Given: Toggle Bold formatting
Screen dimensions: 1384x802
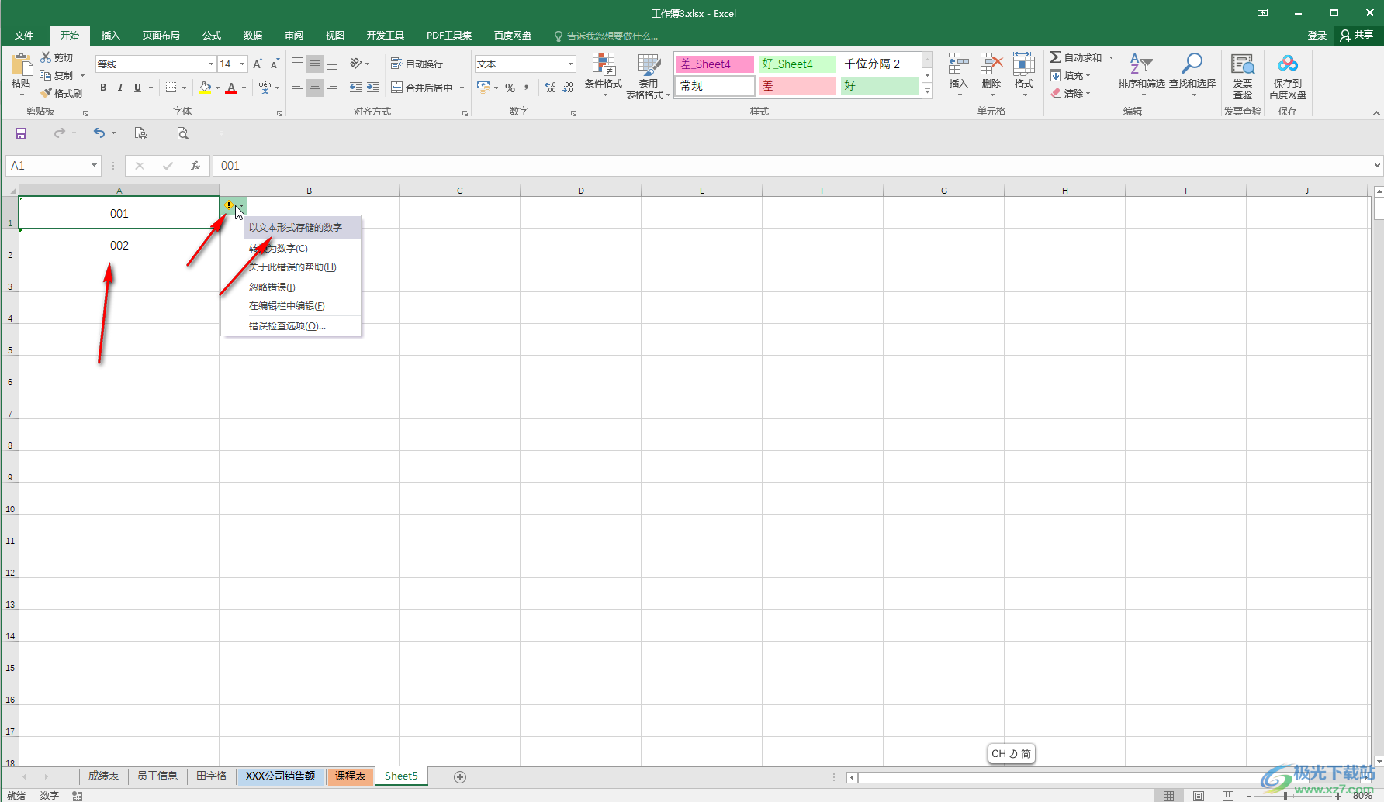Looking at the screenshot, I should (x=103, y=88).
